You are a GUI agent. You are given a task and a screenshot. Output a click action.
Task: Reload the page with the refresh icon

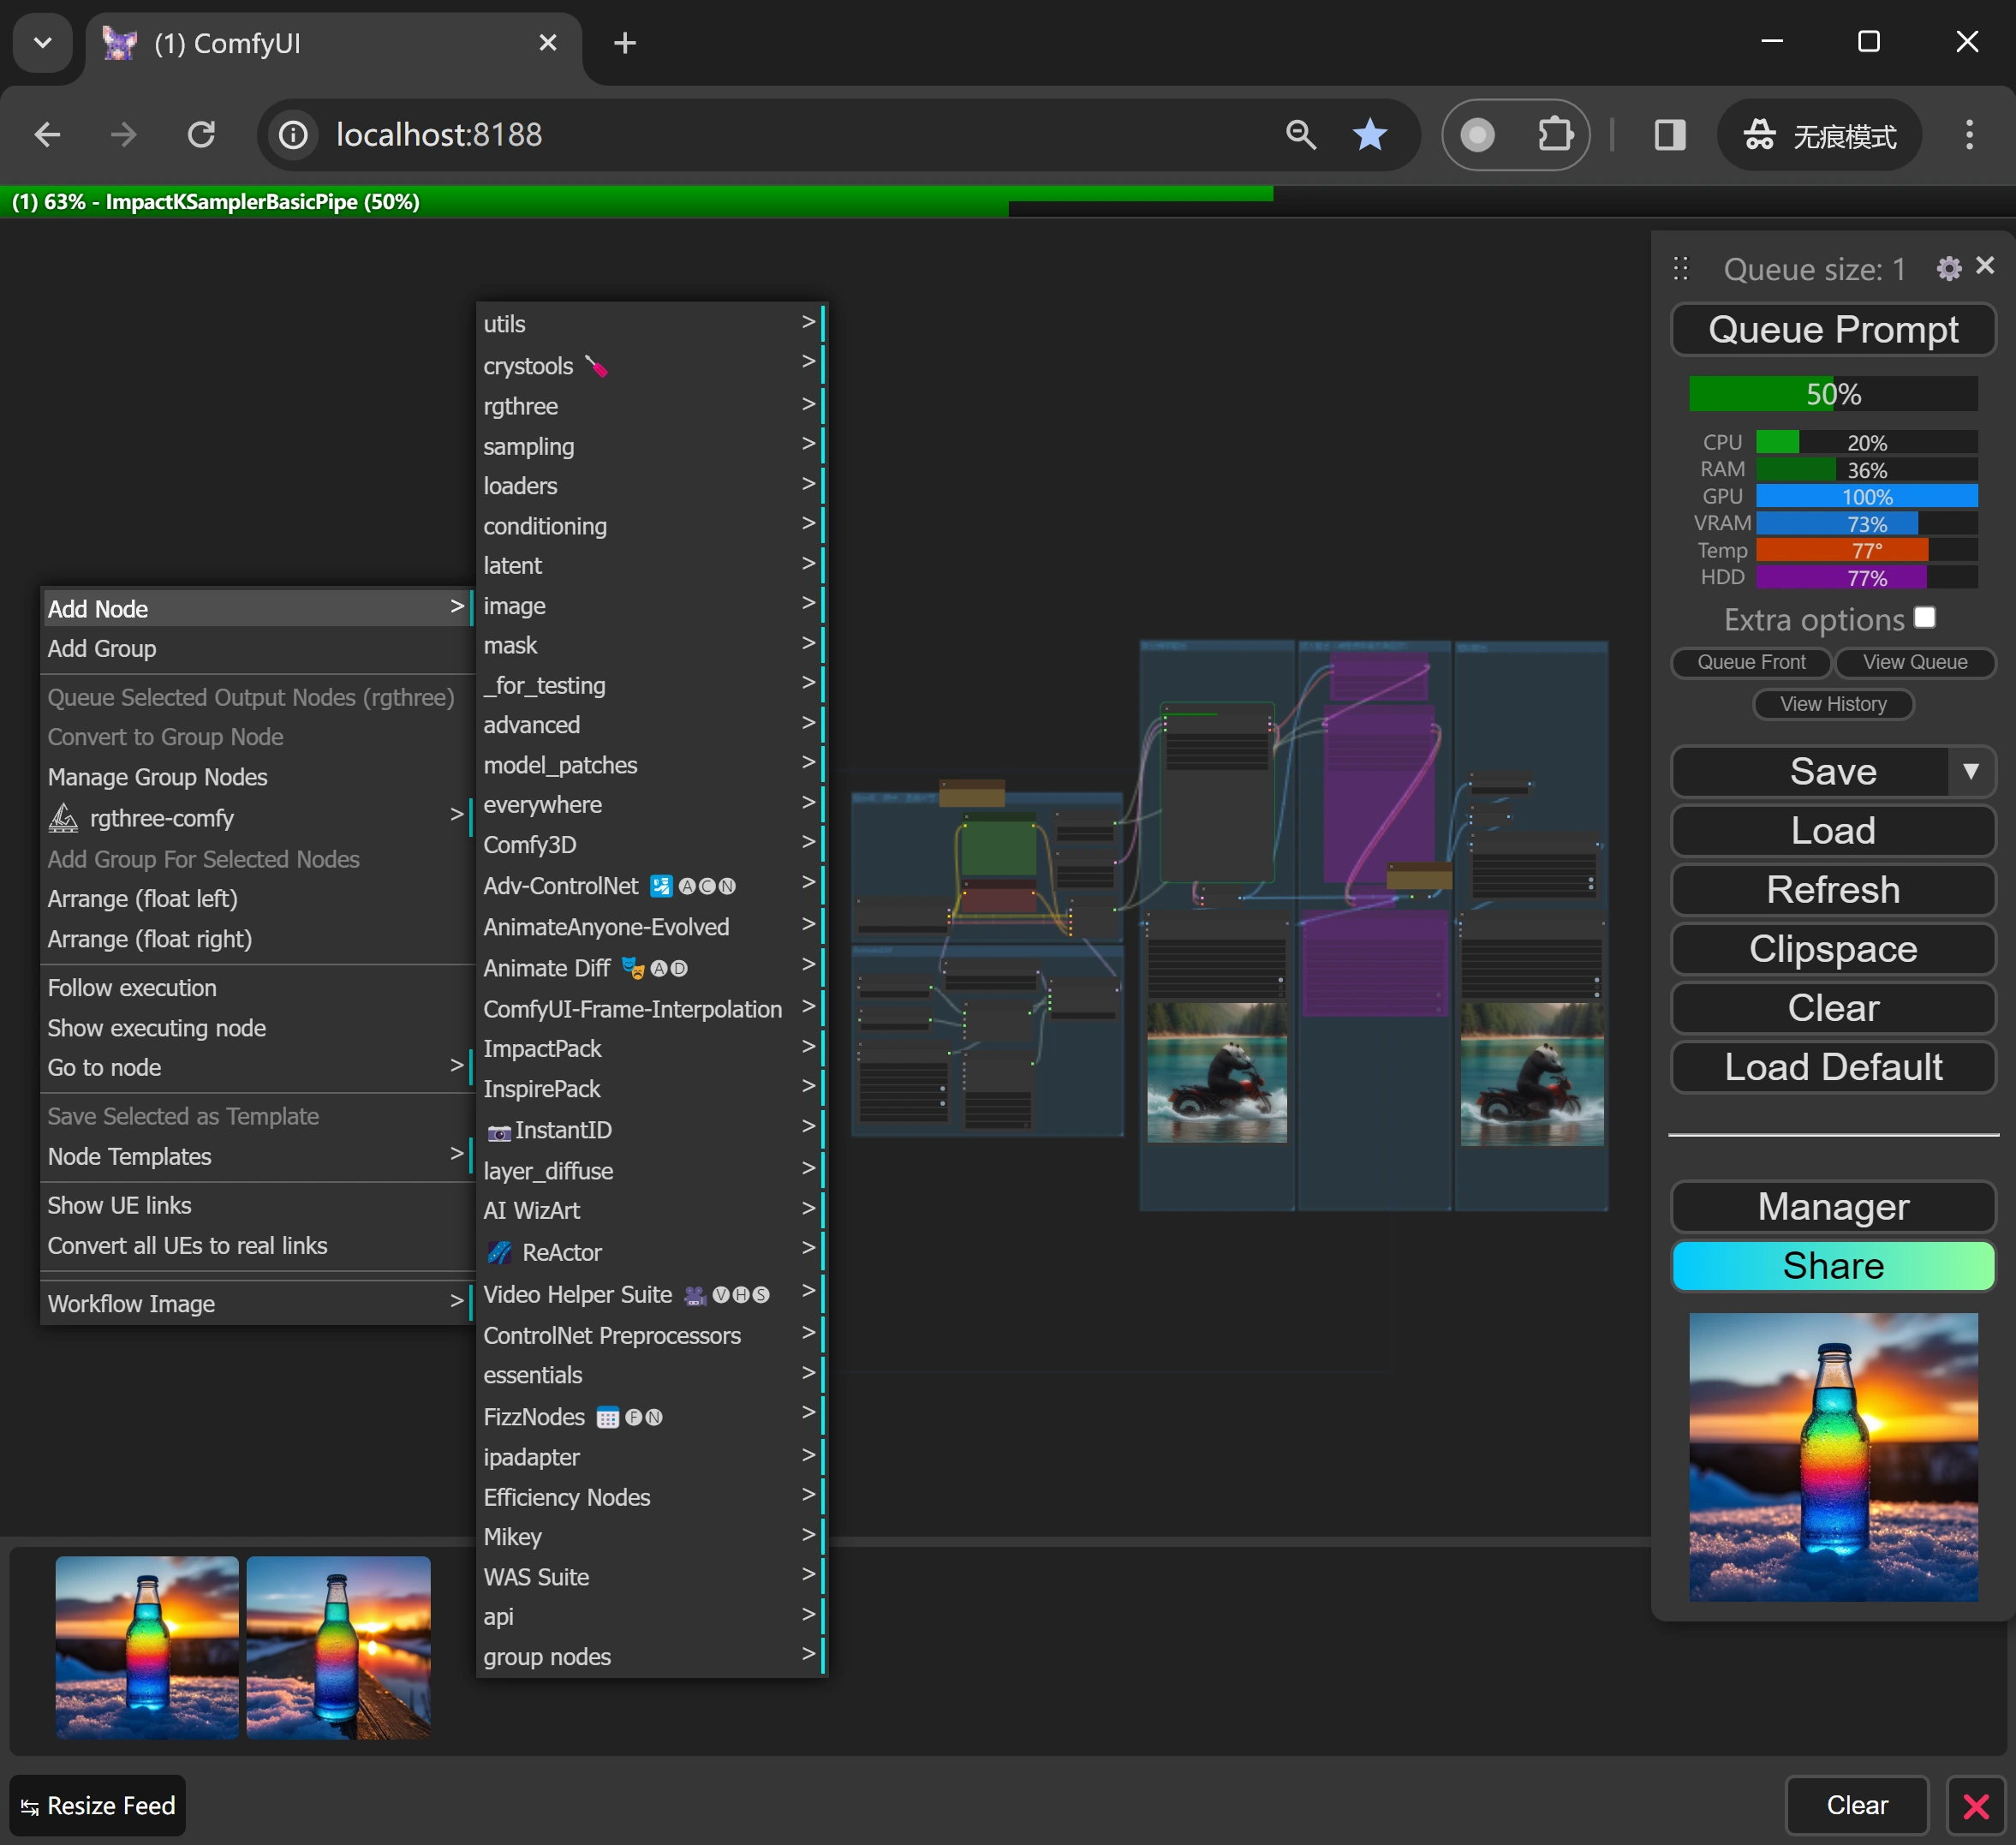click(x=201, y=134)
